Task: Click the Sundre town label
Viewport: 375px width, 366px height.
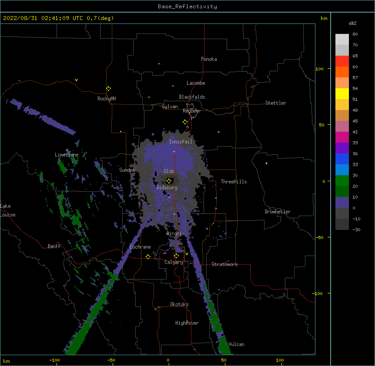Action: click(x=127, y=170)
